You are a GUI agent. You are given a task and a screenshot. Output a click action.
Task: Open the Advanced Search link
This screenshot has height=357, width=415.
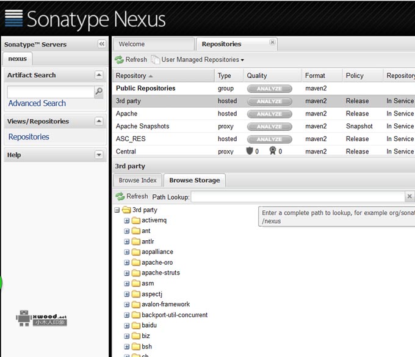tap(37, 103)
